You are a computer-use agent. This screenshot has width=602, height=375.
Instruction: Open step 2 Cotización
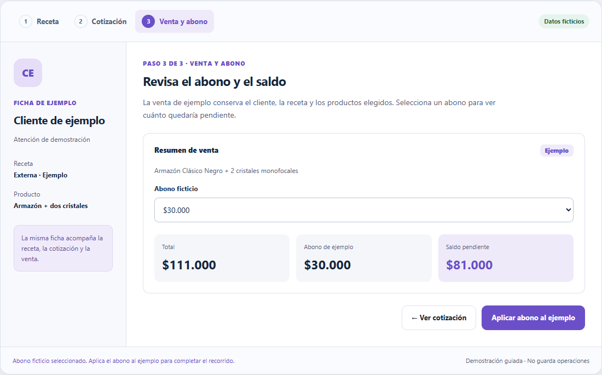101,21
